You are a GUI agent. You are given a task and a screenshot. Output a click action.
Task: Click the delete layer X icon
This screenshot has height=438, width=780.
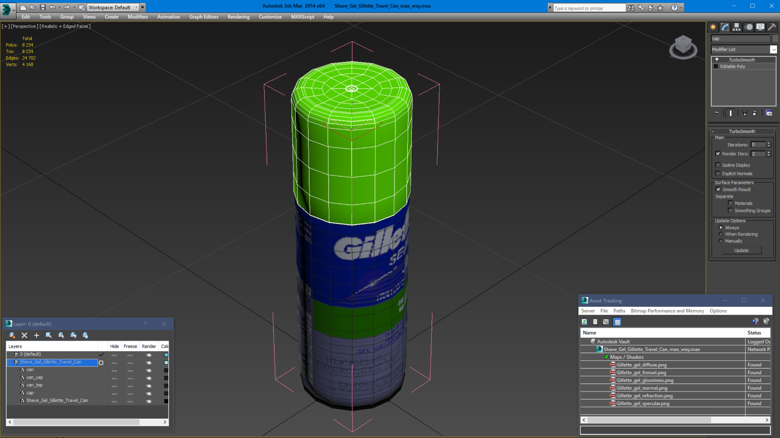point(24,335)
